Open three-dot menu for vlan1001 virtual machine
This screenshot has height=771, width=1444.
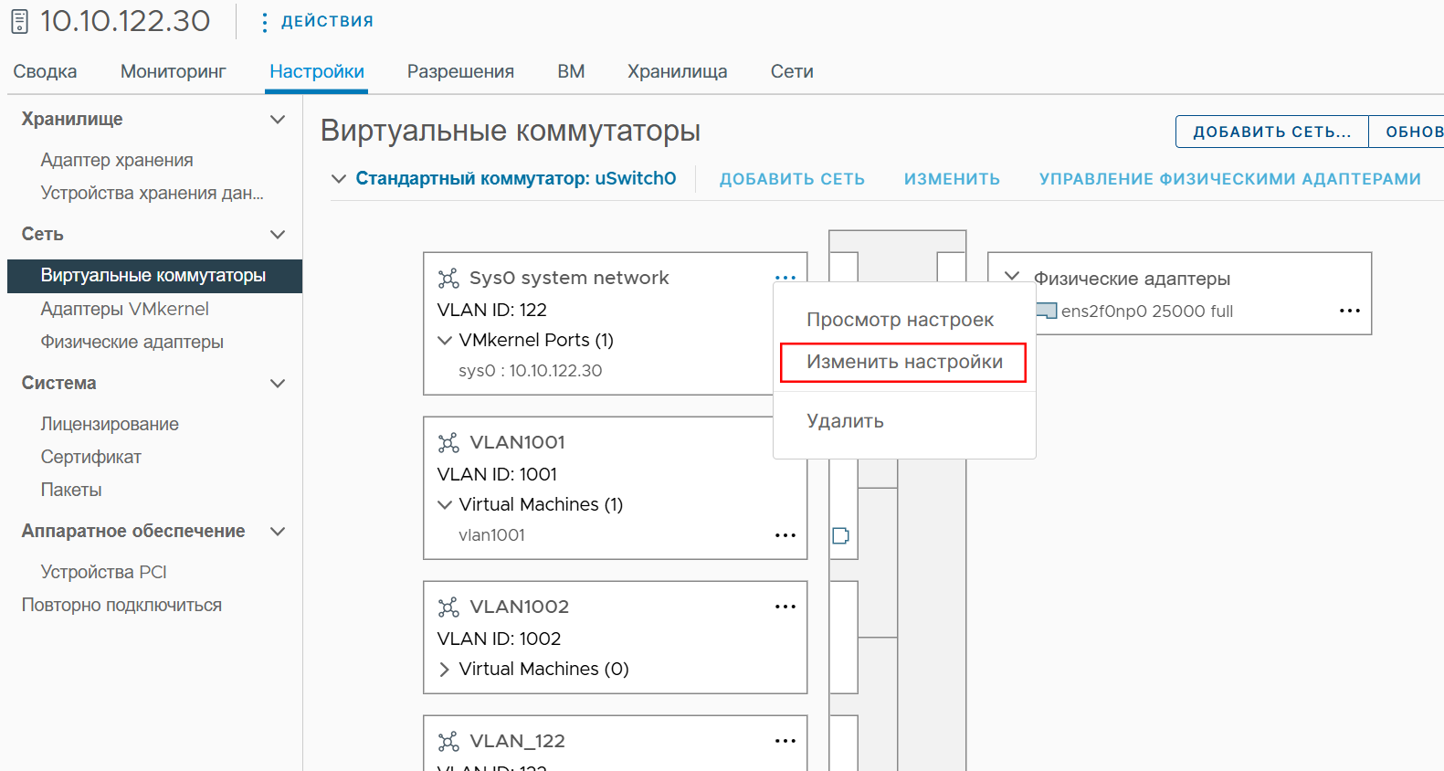coord(785,535)
